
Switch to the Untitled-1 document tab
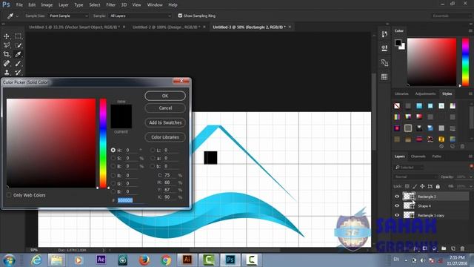[x=74, y=27]
